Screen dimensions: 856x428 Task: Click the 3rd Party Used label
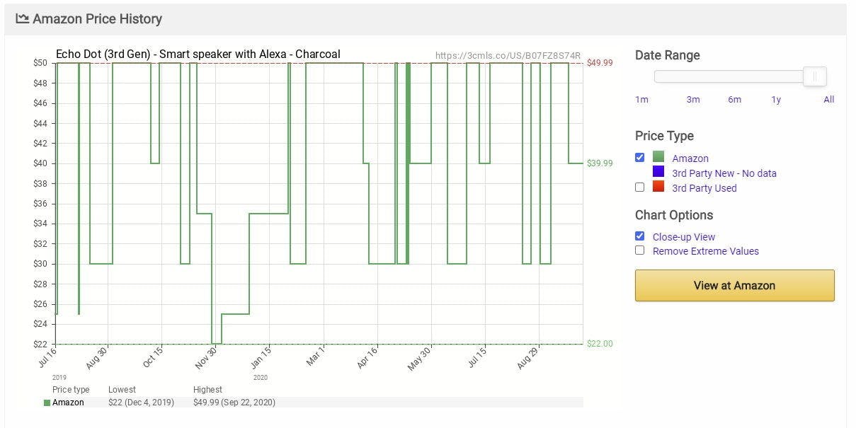[704, 188]
